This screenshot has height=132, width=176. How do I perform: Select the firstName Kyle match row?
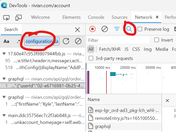[43, 104]
